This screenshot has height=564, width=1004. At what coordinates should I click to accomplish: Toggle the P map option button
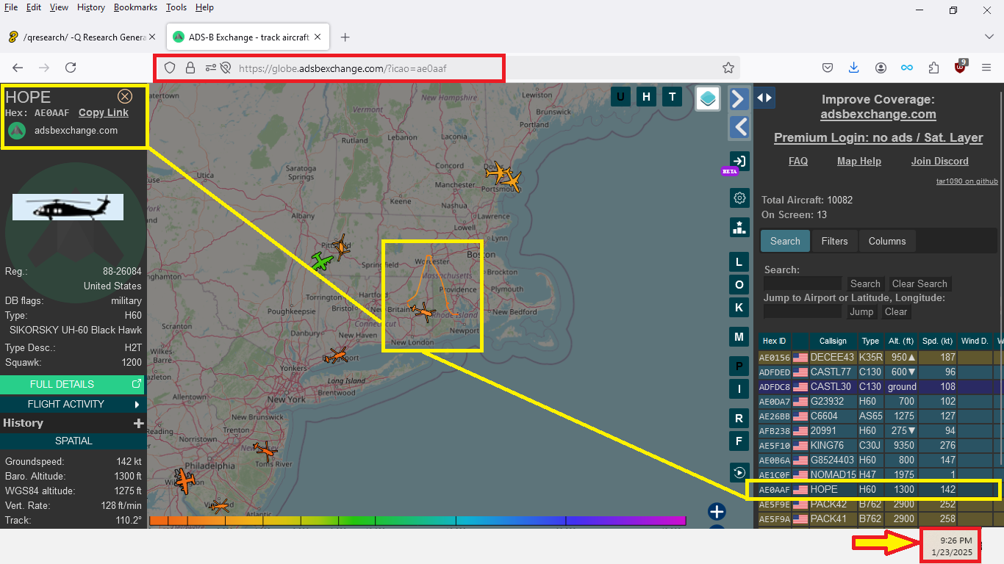[739, 366]
